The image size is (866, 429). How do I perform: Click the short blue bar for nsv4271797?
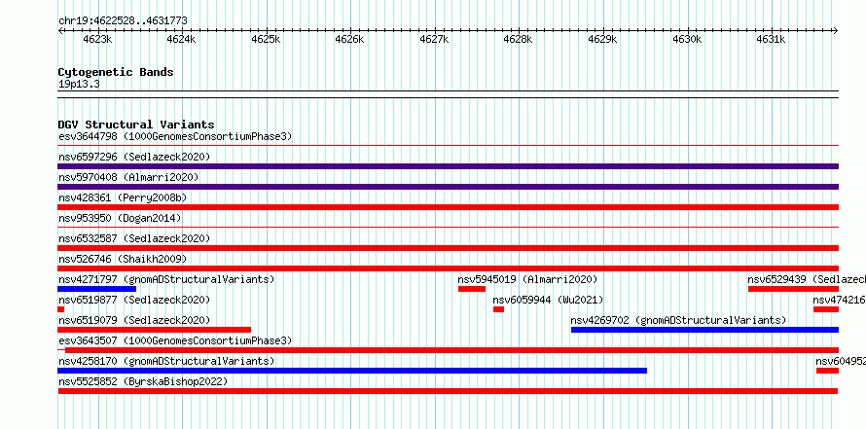(96, 289)
